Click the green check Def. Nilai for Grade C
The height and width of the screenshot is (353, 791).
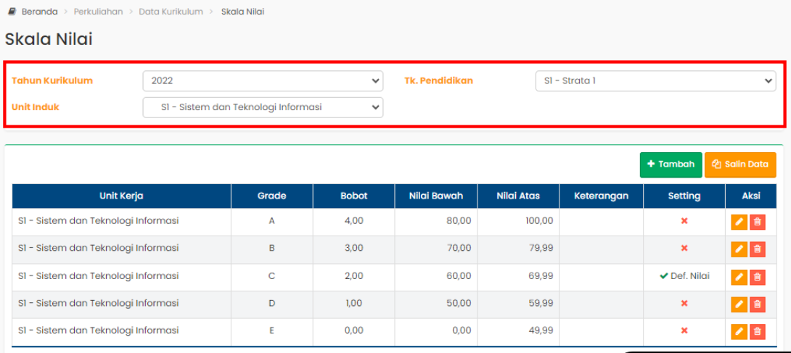[x=684, y=276]
